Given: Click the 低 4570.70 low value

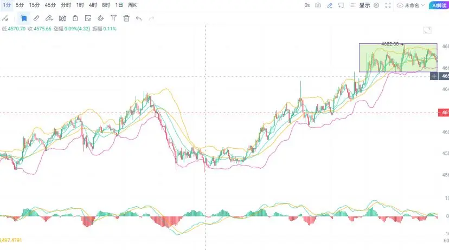Looking at the screenshot, I should 14,29.
